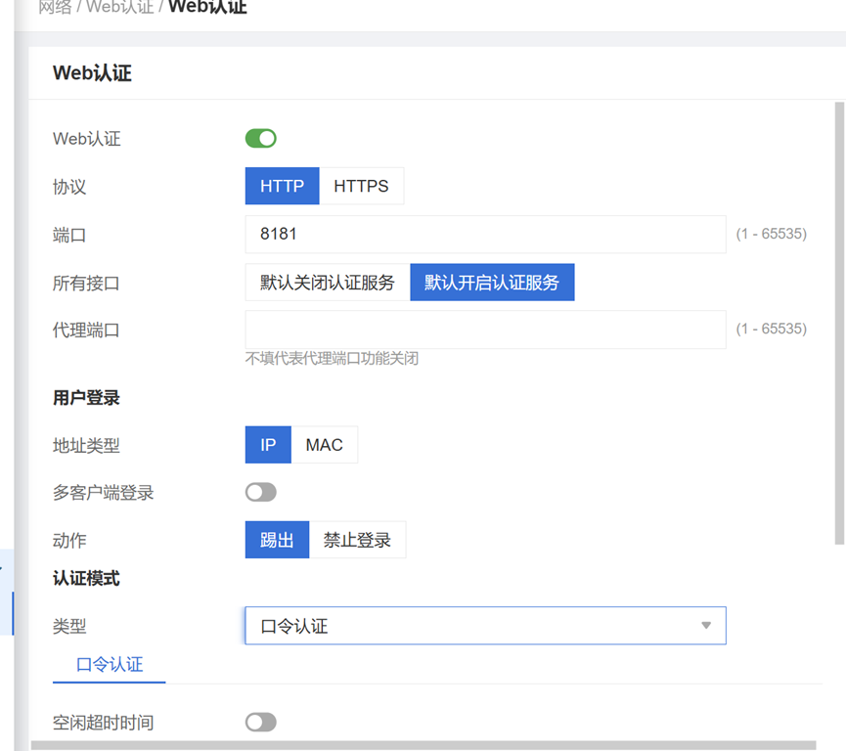Select the HTTP protocol option
The width and height of the screenshot is (846, 751).
pyautogui.click(x=282, y=186)
